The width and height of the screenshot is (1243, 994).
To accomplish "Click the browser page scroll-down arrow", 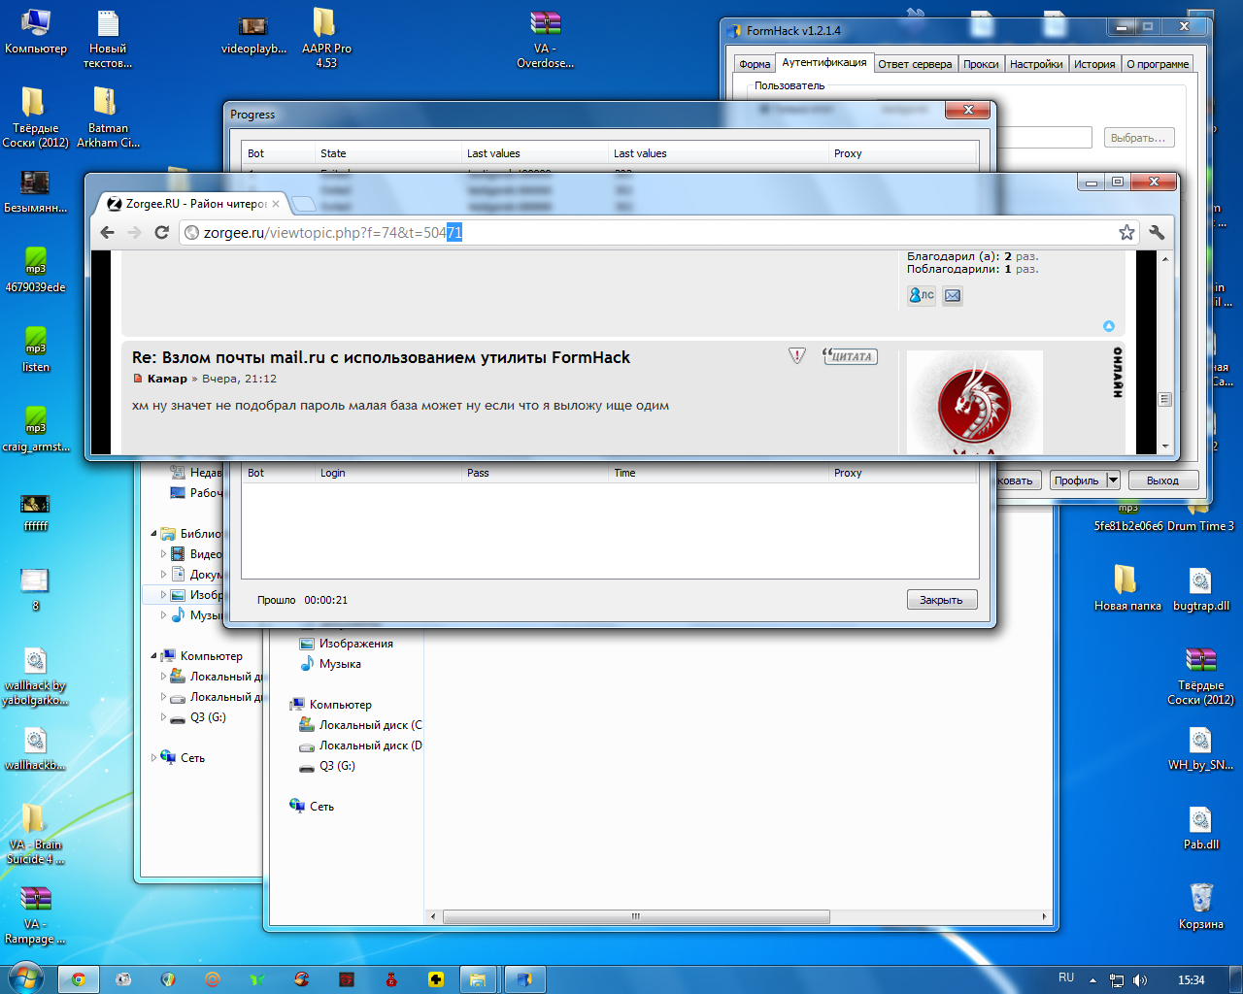I will coord(1165,447).
